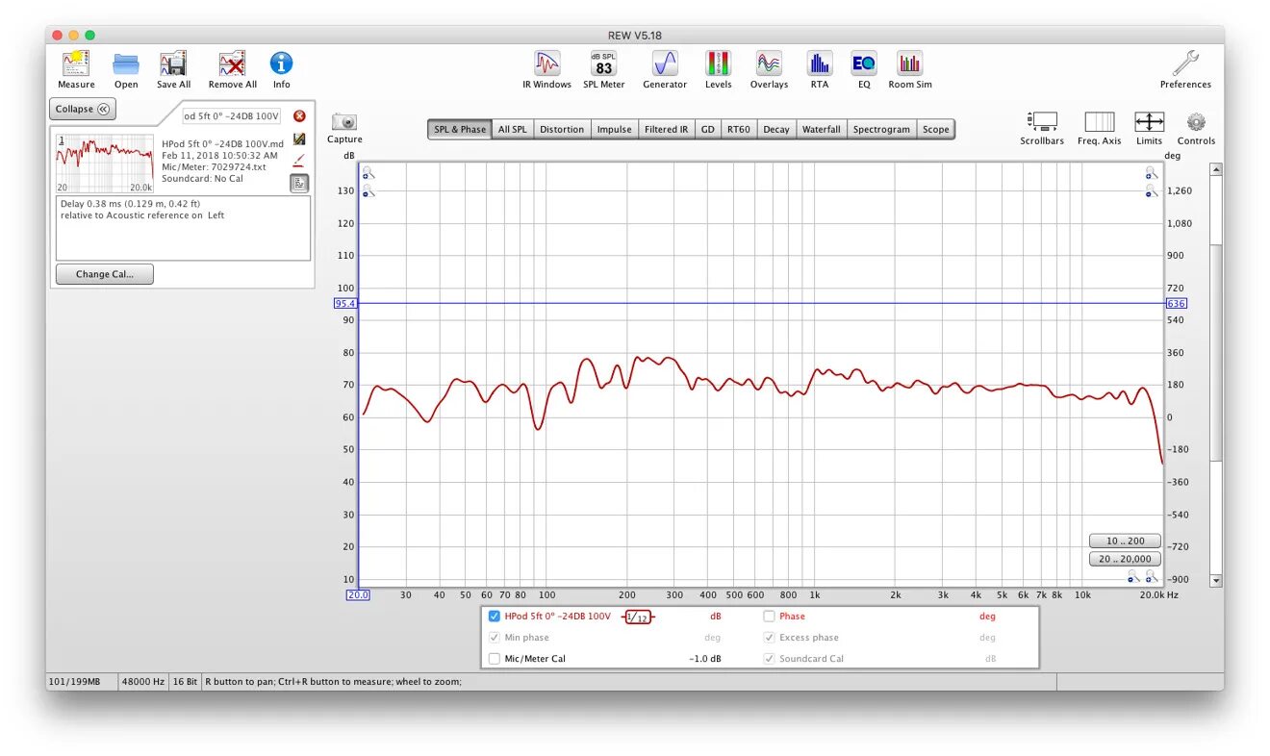Open the RT60 tab
Image resolution: width=1270 pixels, height=756 pixels.
(739, 129)
